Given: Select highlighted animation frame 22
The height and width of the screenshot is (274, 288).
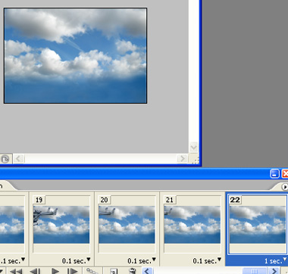Looking at the screenshot, I should tap(258, 224).
